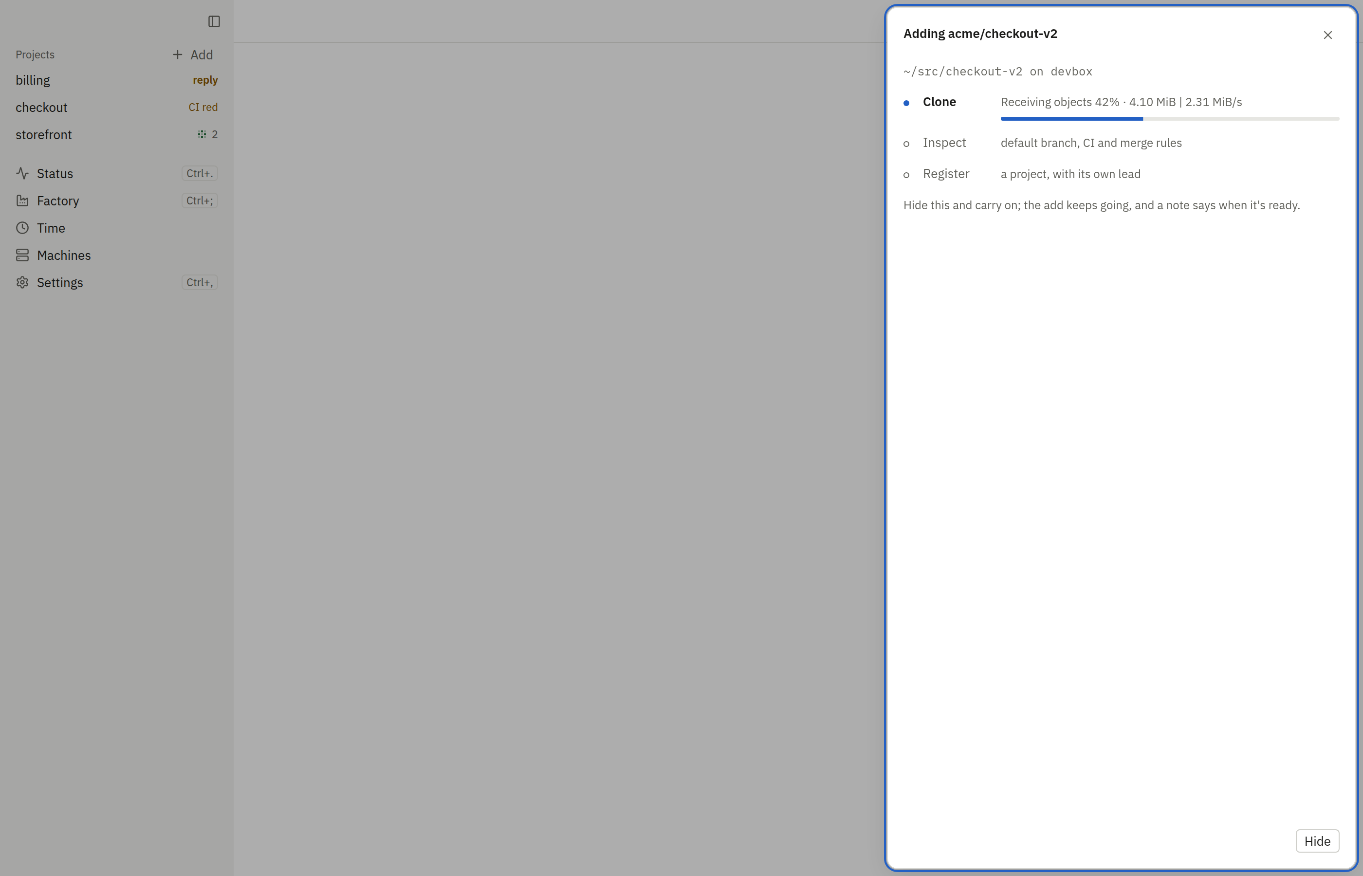Click the Machines server icon

click(22, 255)
